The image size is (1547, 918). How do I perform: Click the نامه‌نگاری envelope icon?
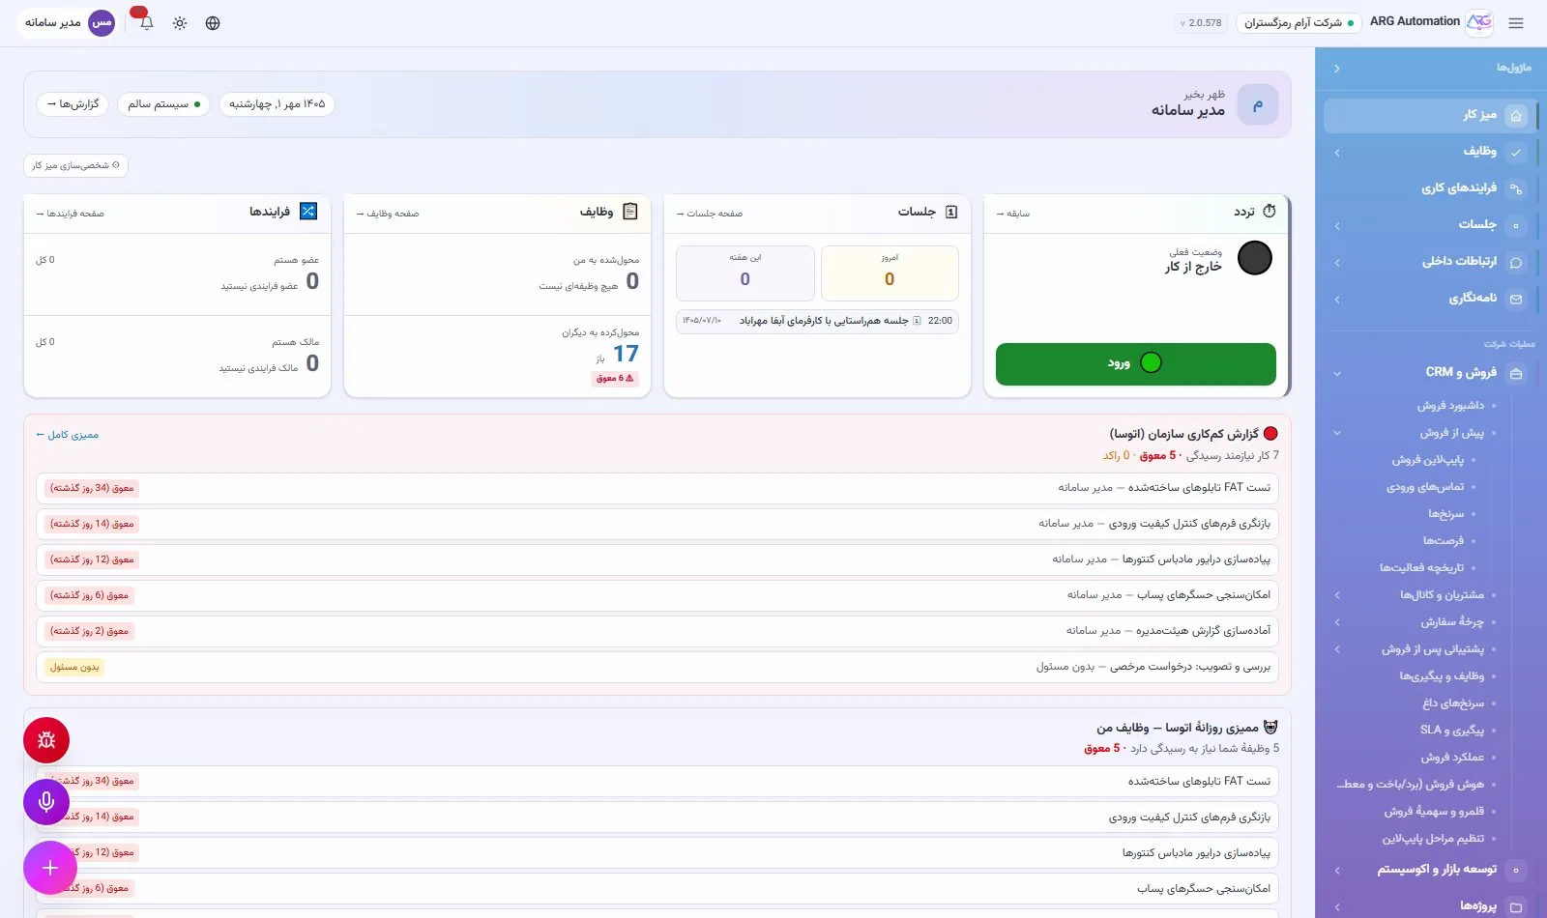tap(1515, 299)
